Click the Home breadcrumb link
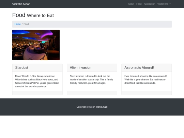 [17, 24]
